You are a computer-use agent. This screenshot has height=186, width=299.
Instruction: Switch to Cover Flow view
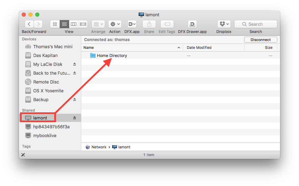click(x=83, y=24)
